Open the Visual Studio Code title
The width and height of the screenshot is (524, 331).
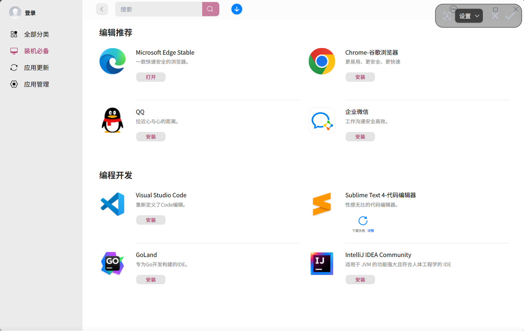pos(161,195)
